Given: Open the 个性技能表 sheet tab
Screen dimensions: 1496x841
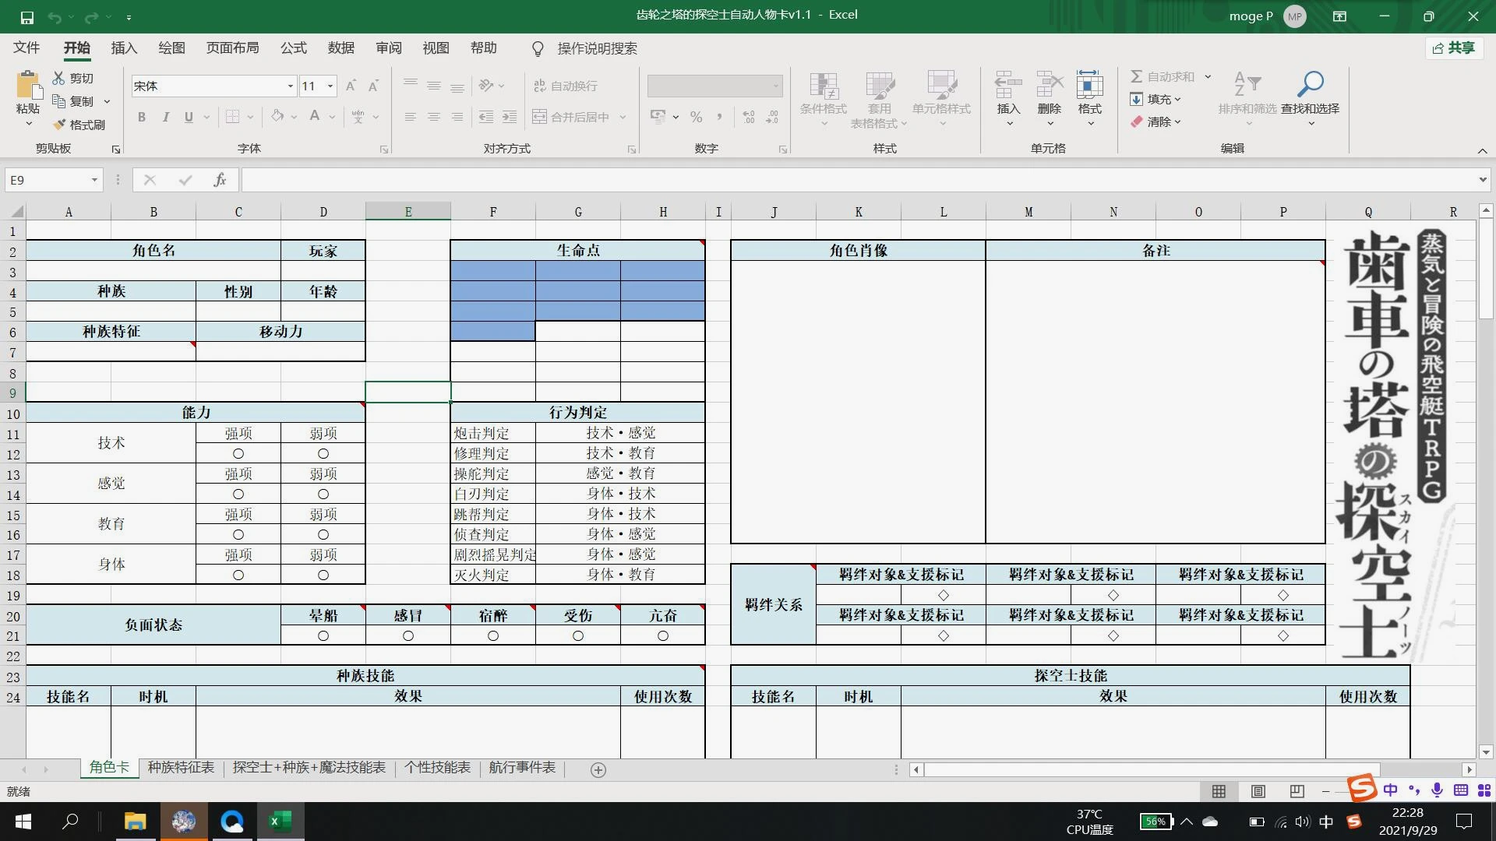Looking at the screenshot, I should point(437,768).
